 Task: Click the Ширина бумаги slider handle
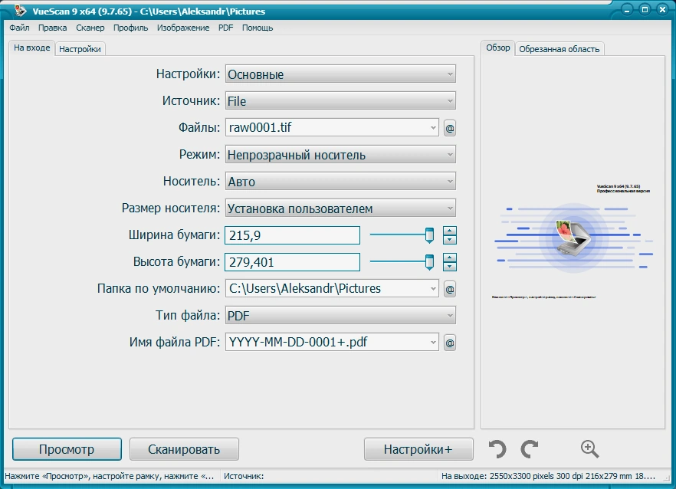point(429,235)
